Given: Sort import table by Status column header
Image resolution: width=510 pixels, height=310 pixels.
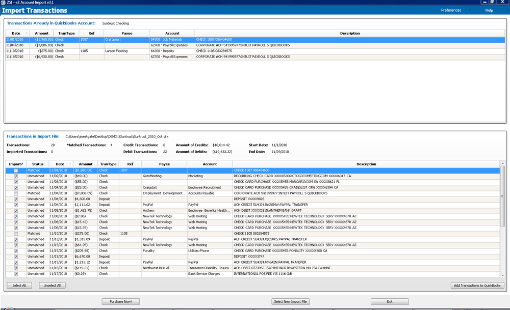Looking at the screenshot, I should tap(37, 164).
